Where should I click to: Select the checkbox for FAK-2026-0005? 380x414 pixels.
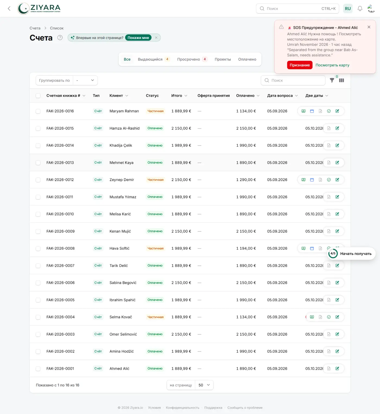click(x=38, y=300)
